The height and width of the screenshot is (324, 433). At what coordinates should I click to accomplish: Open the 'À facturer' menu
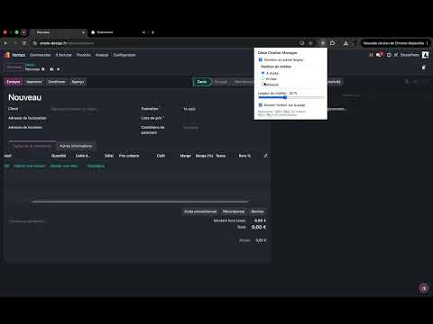pos(64,55)
